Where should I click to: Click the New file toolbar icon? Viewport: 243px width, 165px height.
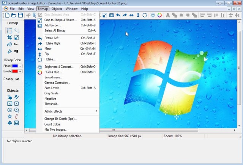pos(7,15)
